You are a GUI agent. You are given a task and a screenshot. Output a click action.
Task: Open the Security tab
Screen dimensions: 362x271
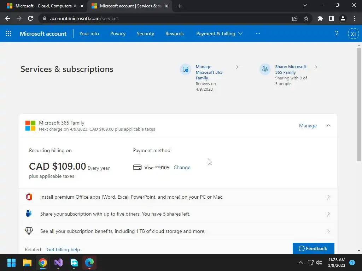145,34
